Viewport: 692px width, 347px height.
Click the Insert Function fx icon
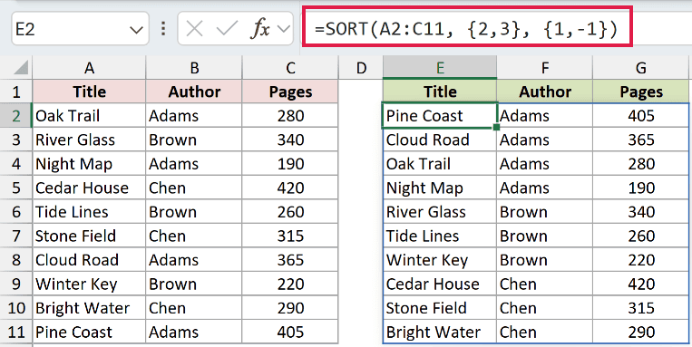260,29
